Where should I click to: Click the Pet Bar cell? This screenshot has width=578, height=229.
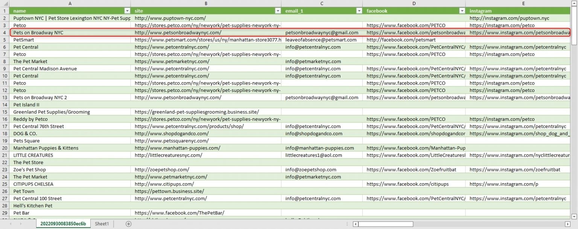(70, 213)
